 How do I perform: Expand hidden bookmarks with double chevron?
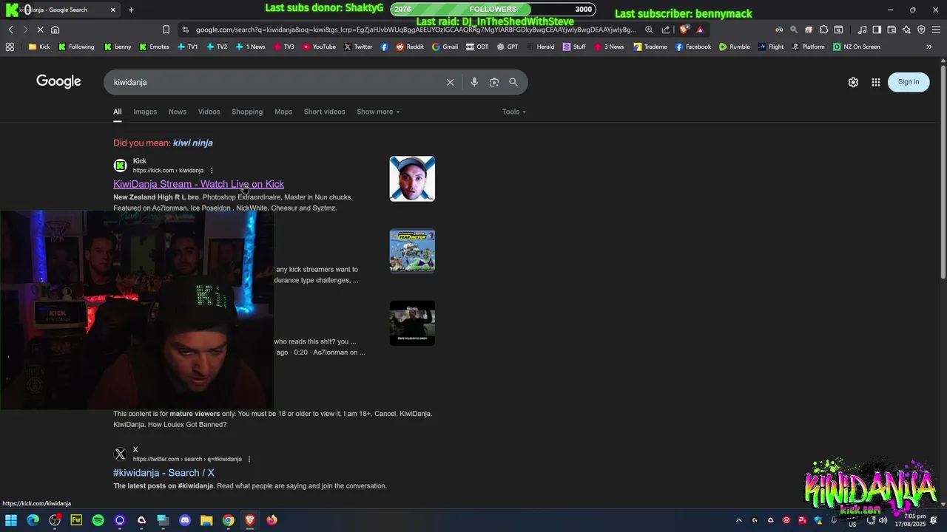pyautogui.click(x=929, y=47)
